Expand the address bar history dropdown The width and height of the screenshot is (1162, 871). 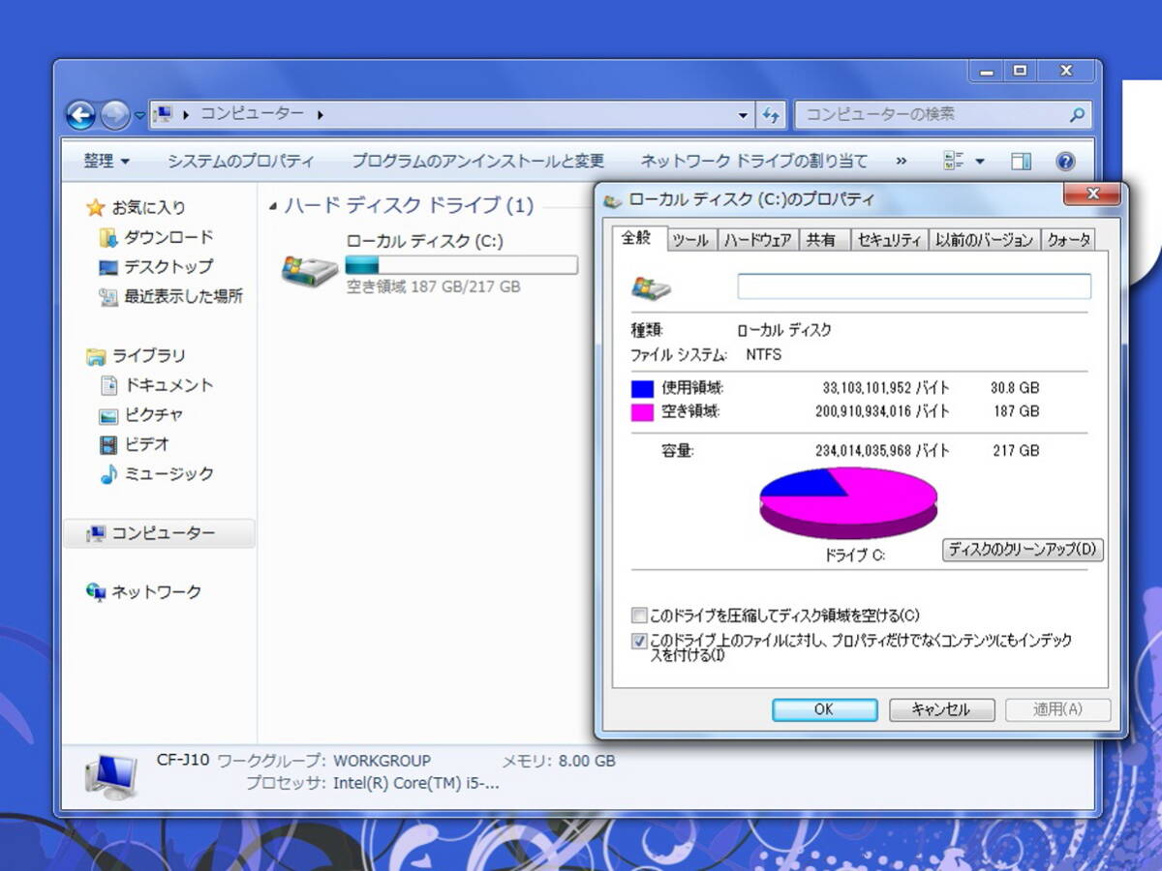pos(743,115)
